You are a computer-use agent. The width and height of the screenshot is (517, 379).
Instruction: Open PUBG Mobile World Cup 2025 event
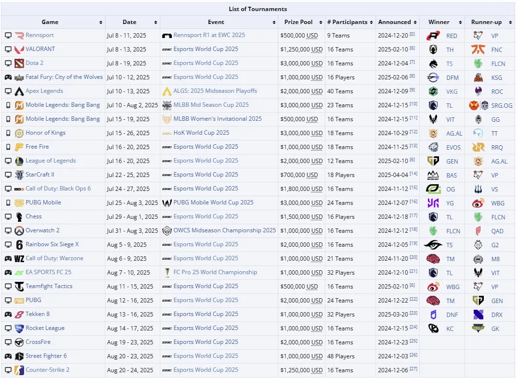coord(213,202)
